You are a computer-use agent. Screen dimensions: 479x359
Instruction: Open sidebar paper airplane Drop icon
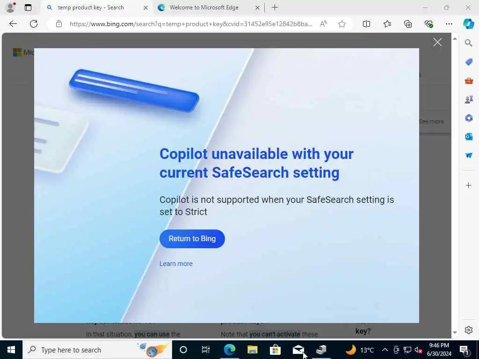pyautogui.click(x=469, y=155)
